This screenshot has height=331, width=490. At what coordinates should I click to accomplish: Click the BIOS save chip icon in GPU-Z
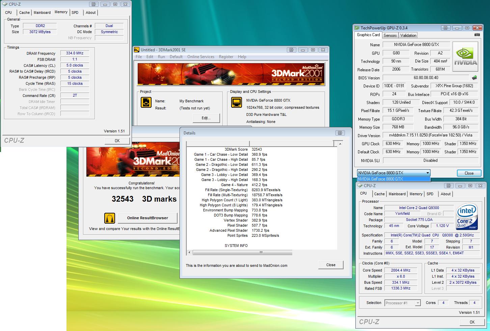(x=475, y=77)
